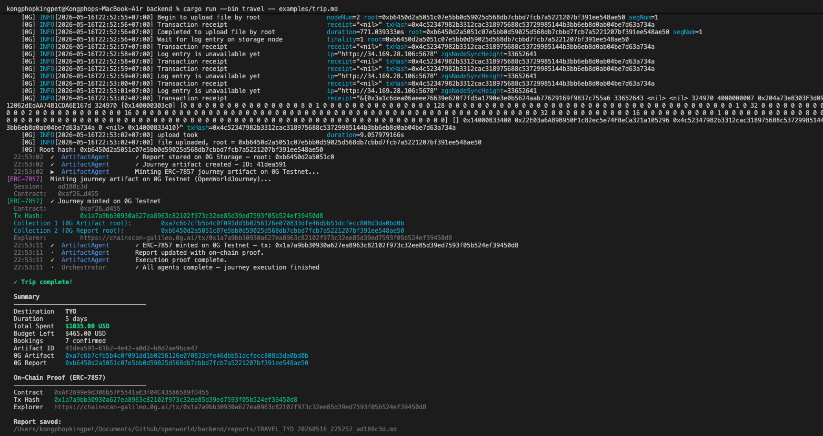Open the Explorer URL under On-Chain Proof
The width and height of the screenshot is (823, 436).
(x=240, y=407)
